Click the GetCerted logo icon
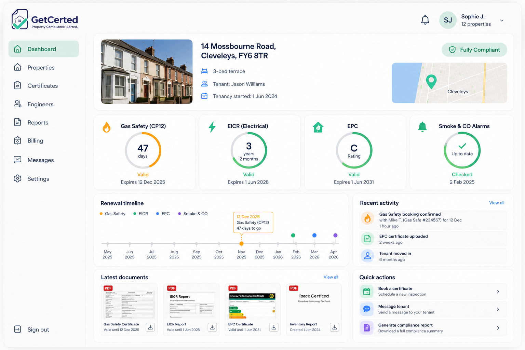 [x=19, y=19]
